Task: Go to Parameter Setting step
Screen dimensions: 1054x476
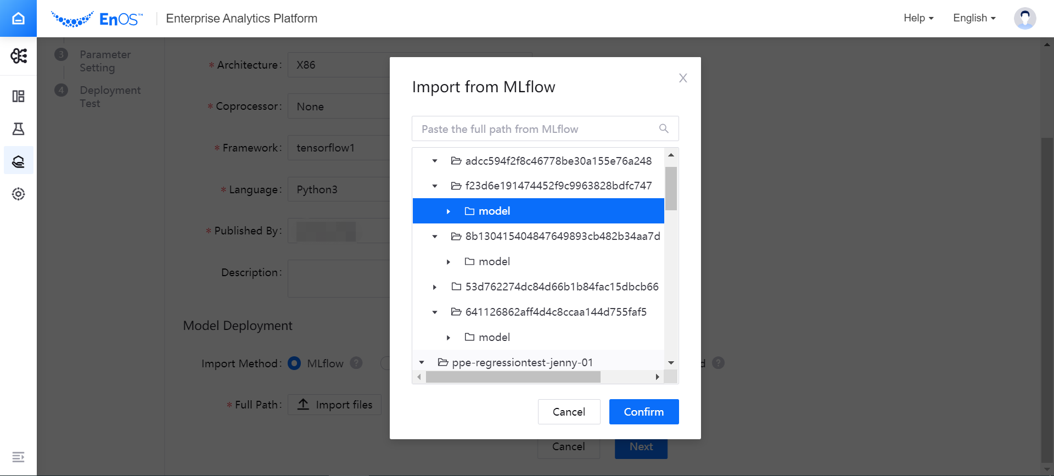Action: (105, 61)
